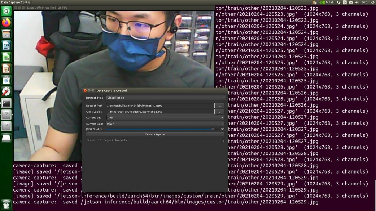Browse for the Dataset Path folder
Screen dimensions: 376x211
click(219, 106)
